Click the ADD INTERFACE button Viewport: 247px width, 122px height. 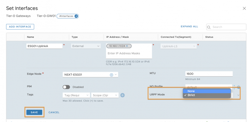(20, 27)
